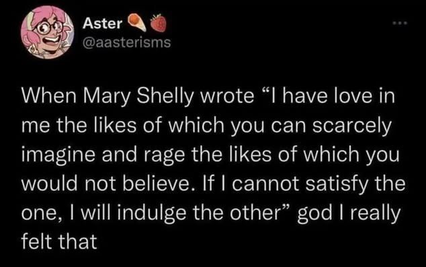Open the three-dot more options menu
The width and height of the screenshot is (426, 267).
tap(401, 23)
